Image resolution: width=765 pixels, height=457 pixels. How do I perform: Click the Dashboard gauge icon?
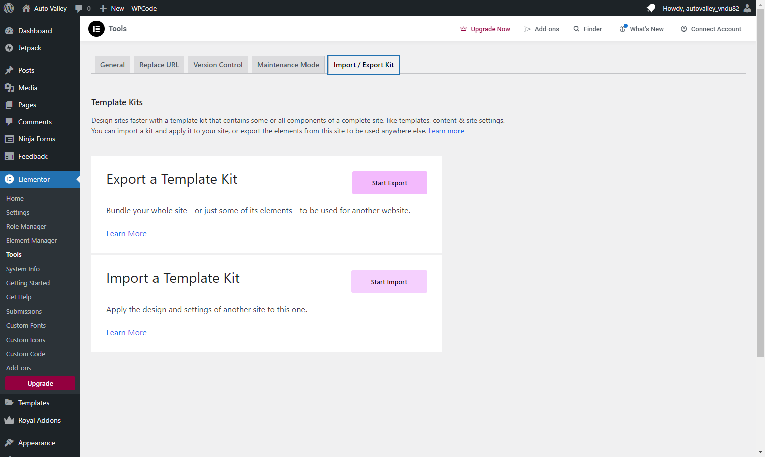[x=9, y=31]
